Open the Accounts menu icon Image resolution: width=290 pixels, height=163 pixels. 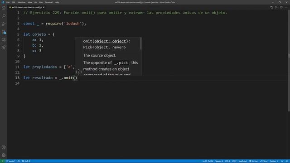4,147
